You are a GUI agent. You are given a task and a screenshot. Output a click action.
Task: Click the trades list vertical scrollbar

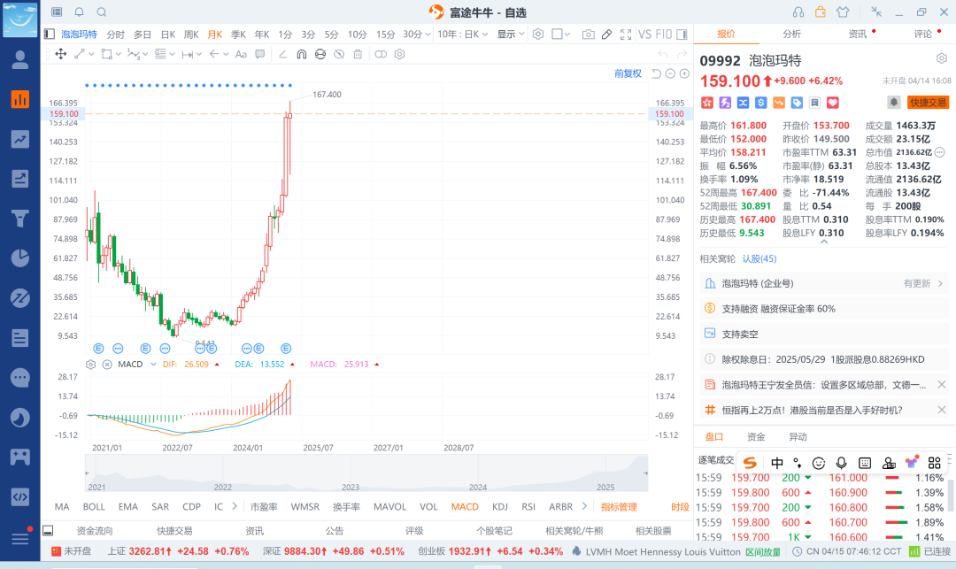click(950, 496)
